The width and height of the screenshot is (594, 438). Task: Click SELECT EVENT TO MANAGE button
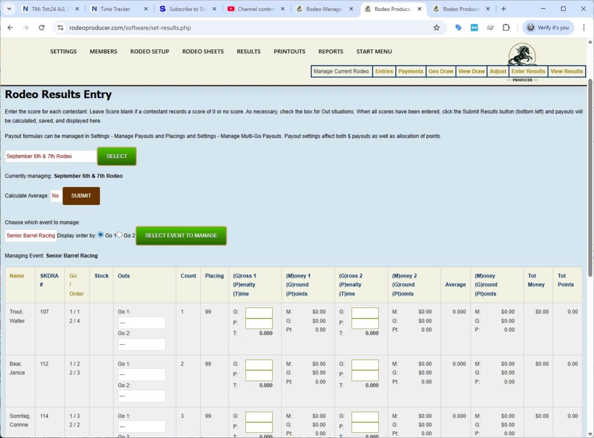pos(181,236)
